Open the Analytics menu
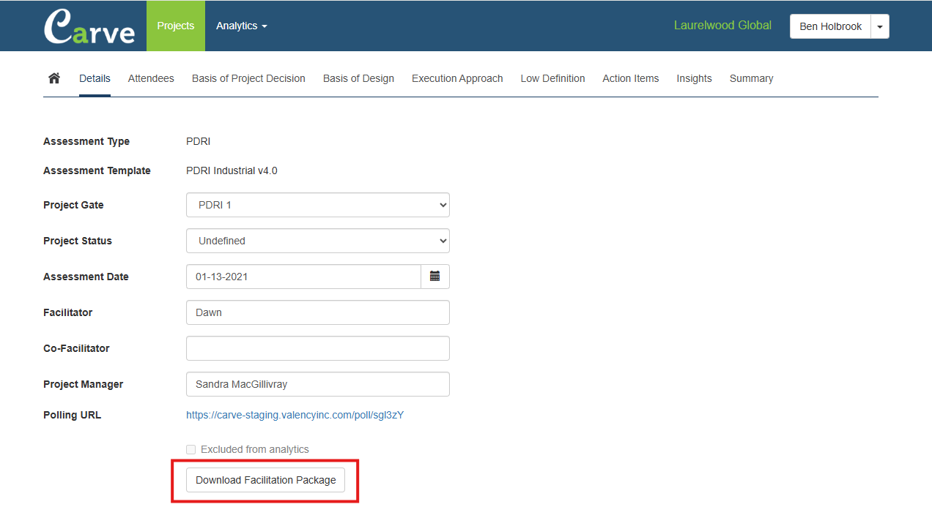932x518 pixels. point(241,26)
